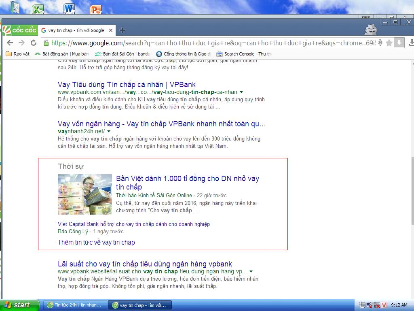Click the forward navigation arrow

click(x=22, y=43)
